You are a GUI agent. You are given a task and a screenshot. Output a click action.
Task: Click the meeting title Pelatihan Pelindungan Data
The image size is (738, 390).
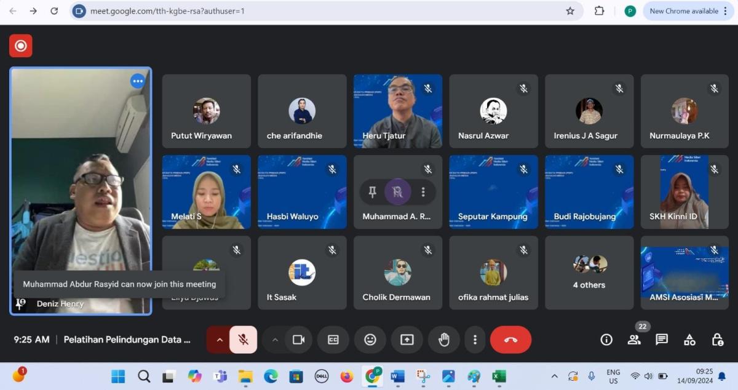click(x=127, y=340)
